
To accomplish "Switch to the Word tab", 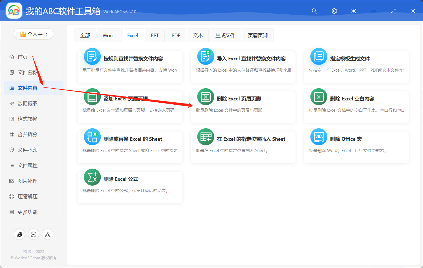I will point(108,35).
